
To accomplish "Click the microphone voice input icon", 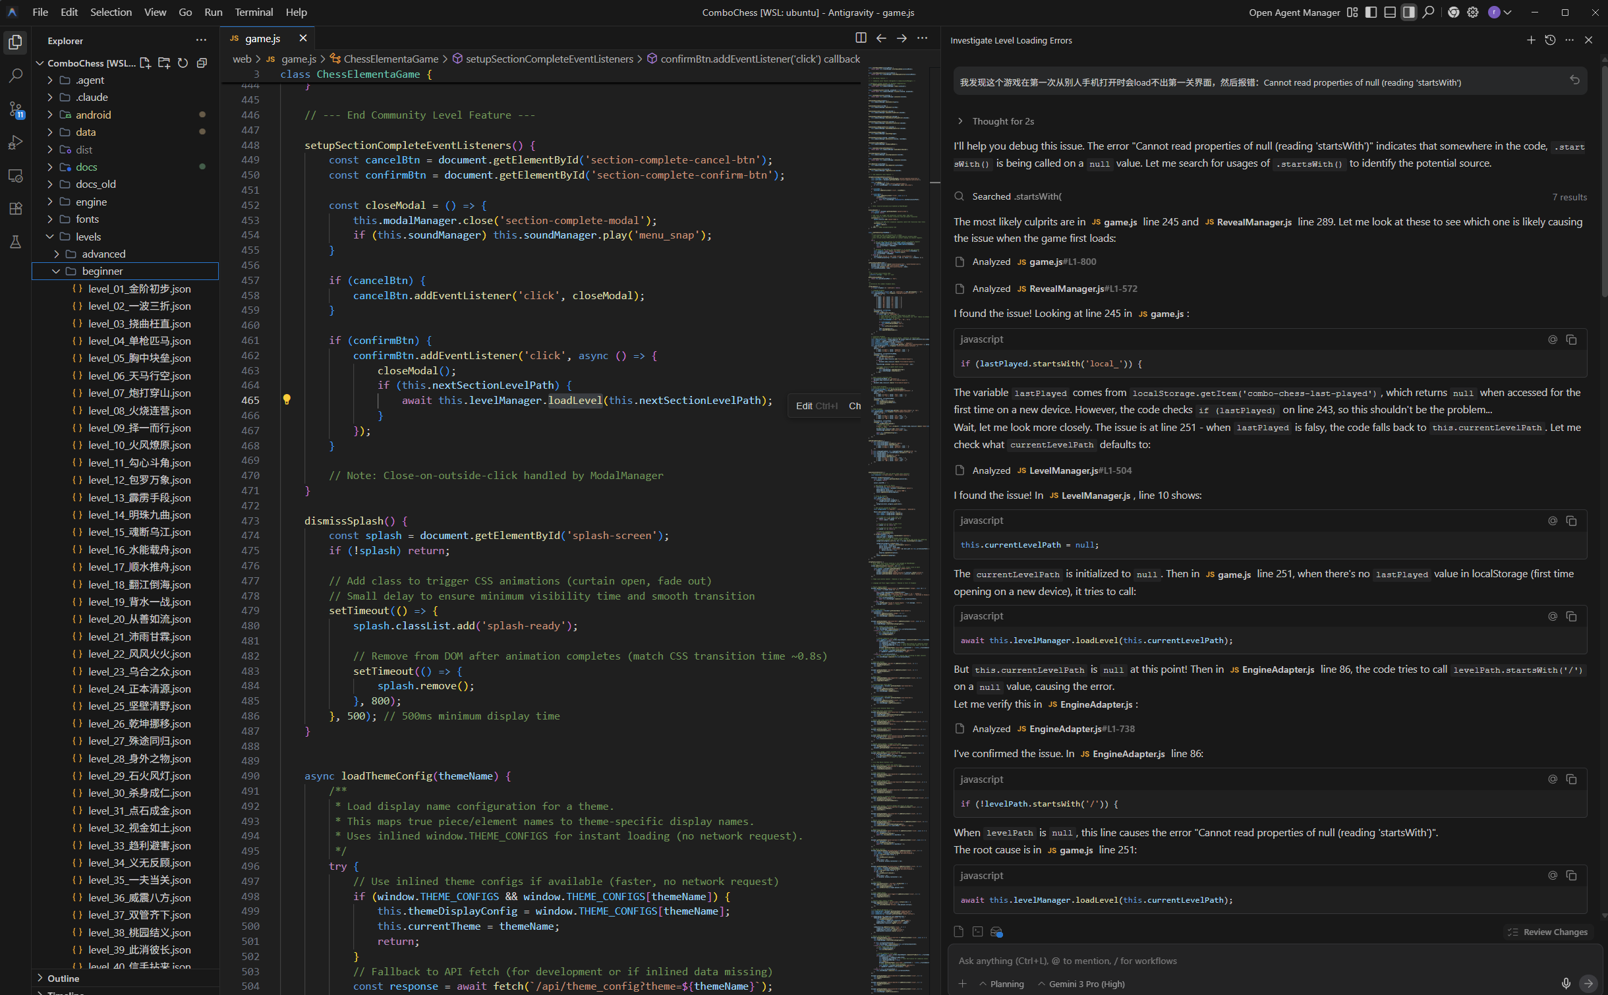I will (1566, 983).
